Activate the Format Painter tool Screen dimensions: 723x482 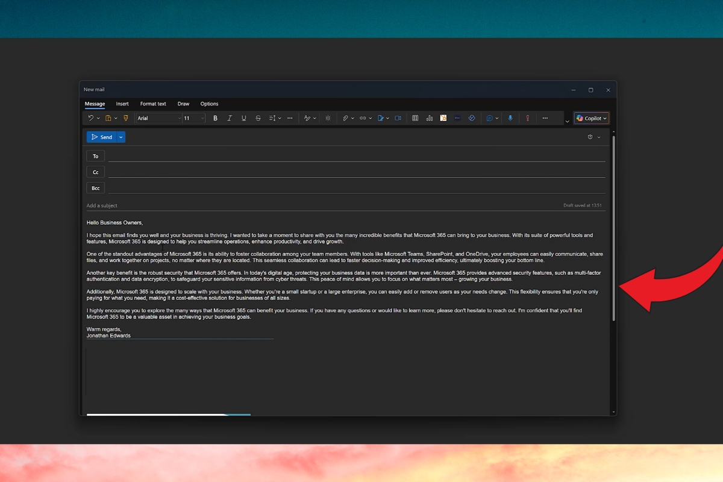click(x=126, y=118)
